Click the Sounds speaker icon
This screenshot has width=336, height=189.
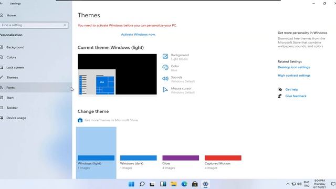point(165,79)
